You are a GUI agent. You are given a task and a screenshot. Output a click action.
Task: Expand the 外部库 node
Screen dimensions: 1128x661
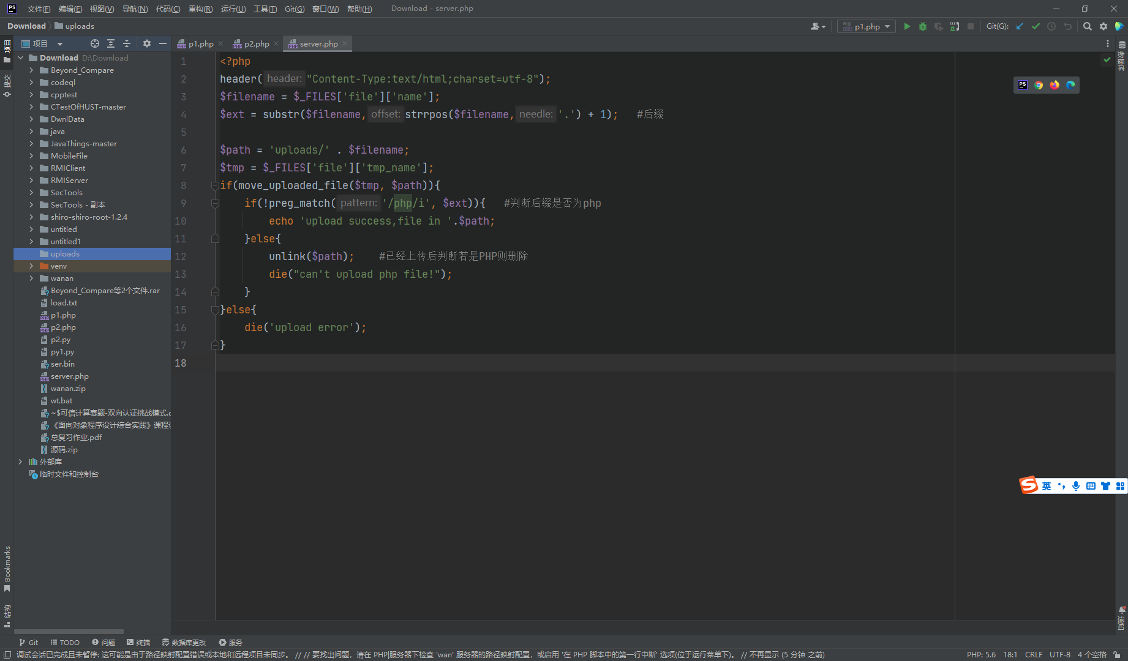pos(20,462)
